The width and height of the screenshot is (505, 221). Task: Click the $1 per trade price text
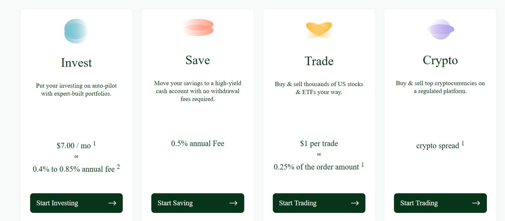(319, 144)
